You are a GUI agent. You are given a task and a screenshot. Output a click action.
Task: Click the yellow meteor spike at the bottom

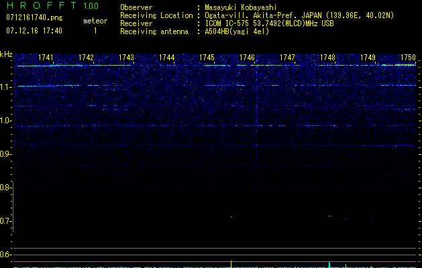click(231, 264)
